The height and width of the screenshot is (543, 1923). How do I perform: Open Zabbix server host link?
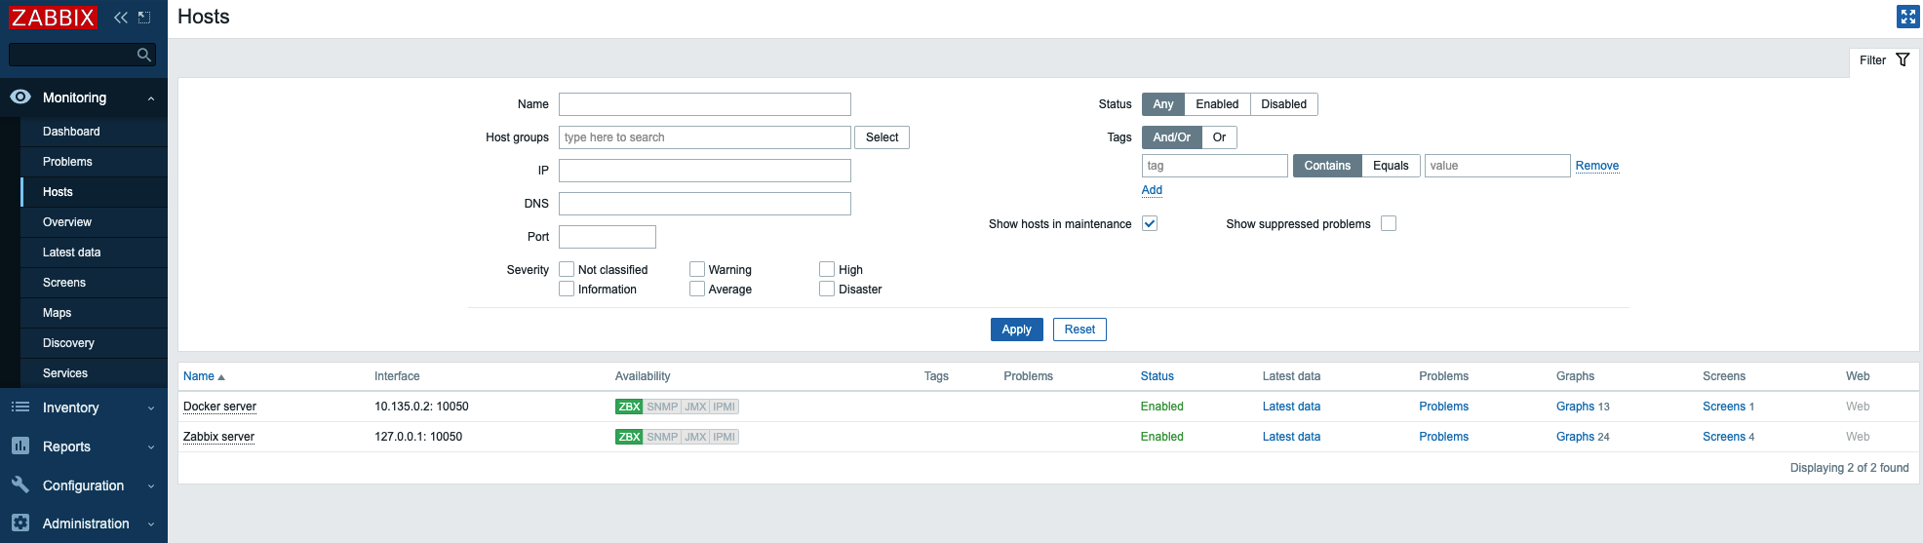(218, 437)
